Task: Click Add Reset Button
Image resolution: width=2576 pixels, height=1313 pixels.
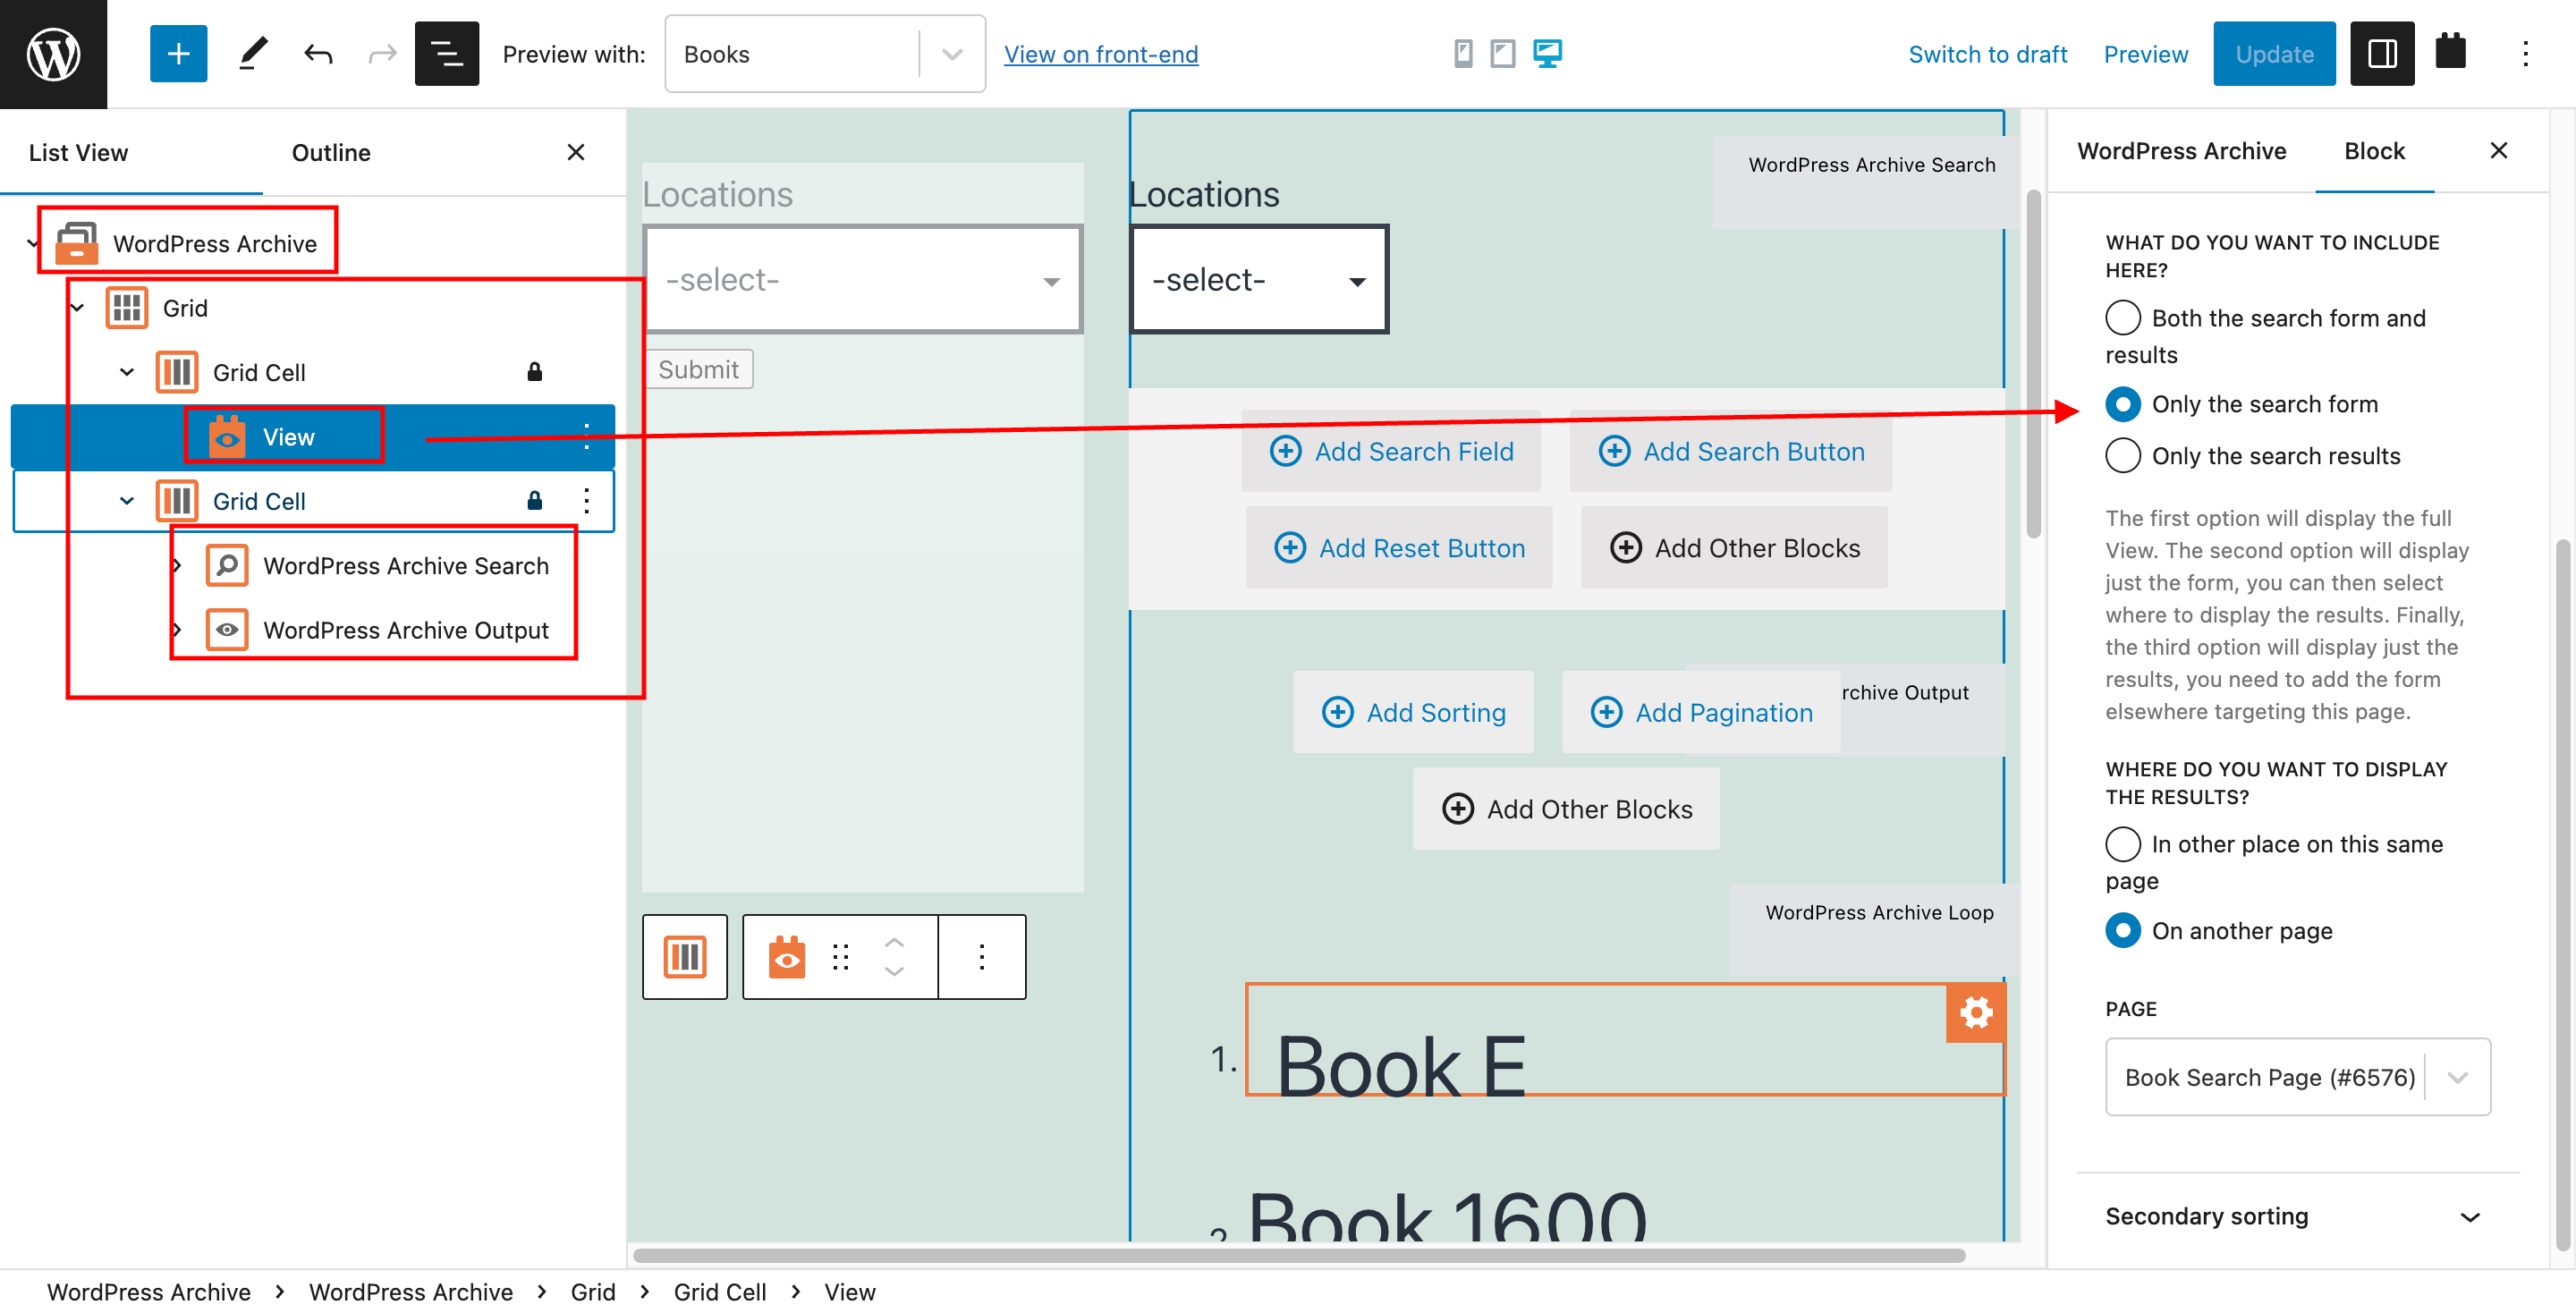Action: coord(1399,548)
